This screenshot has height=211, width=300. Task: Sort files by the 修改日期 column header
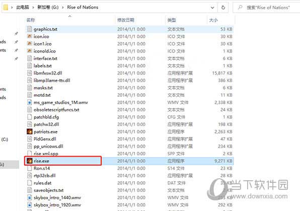coord(125,20)
